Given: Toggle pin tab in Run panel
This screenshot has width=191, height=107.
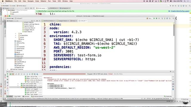Looking at the screenshot, I should 7,86.
